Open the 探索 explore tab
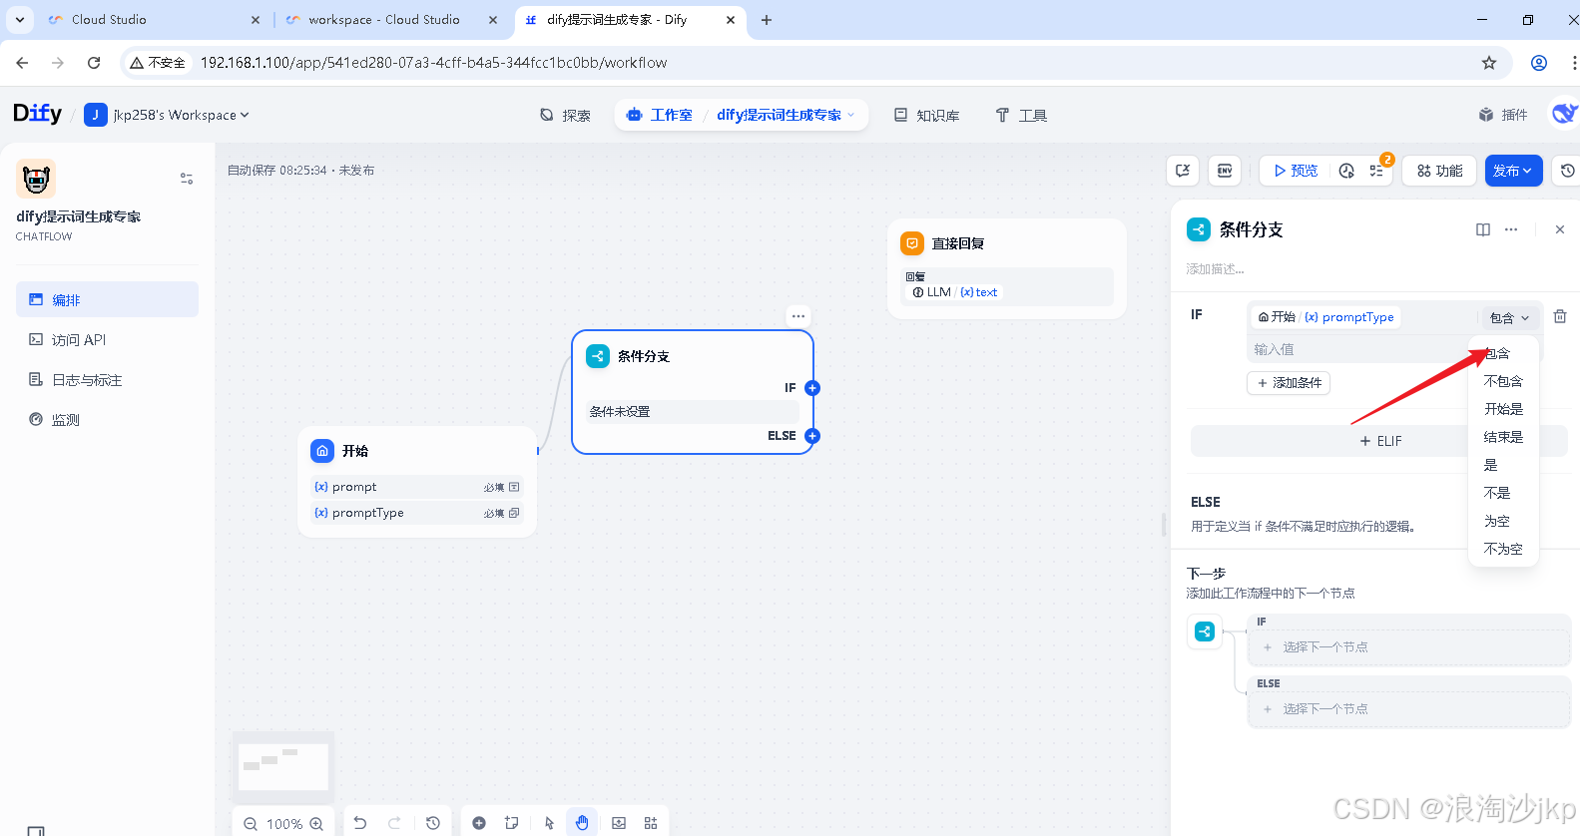 pyautogui.click(x=565, y=115)
